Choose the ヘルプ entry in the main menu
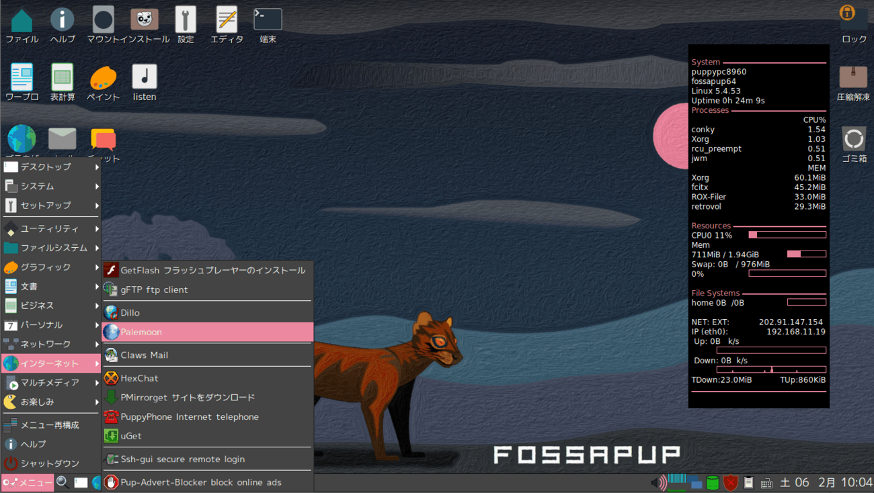Screen dimensions: 874x493 [51, 444]
